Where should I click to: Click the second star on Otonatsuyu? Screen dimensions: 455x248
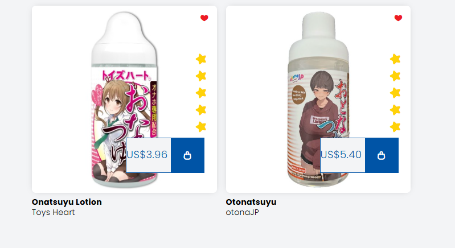pyautogui.click(x=395, y=76)
